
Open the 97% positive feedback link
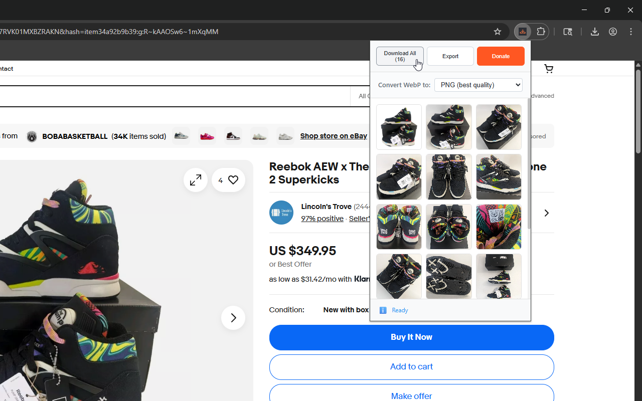point(323,219)
